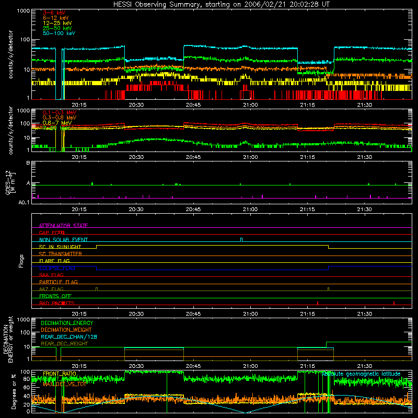The width and height of the screenshot is (418, 418).
Task: Click the 21:30 time label under the decimation panel
Action: (x=364, y=366)
